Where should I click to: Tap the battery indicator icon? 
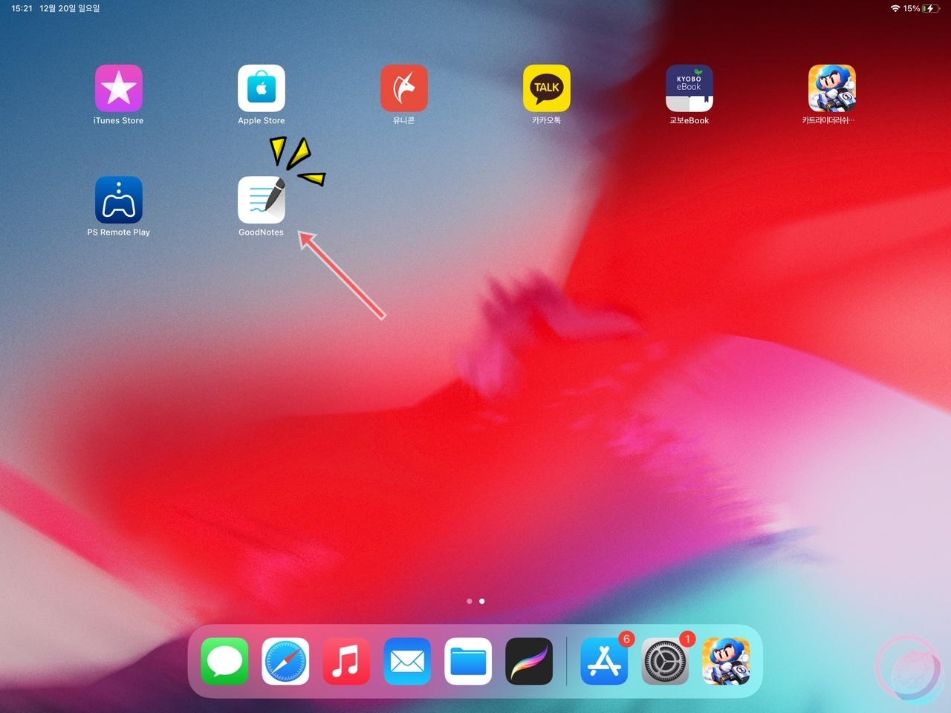[x=932, y=8]
